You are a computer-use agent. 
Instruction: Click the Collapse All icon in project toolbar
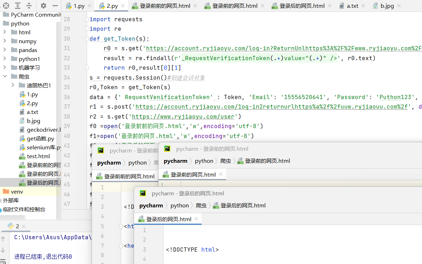point(29,6)
